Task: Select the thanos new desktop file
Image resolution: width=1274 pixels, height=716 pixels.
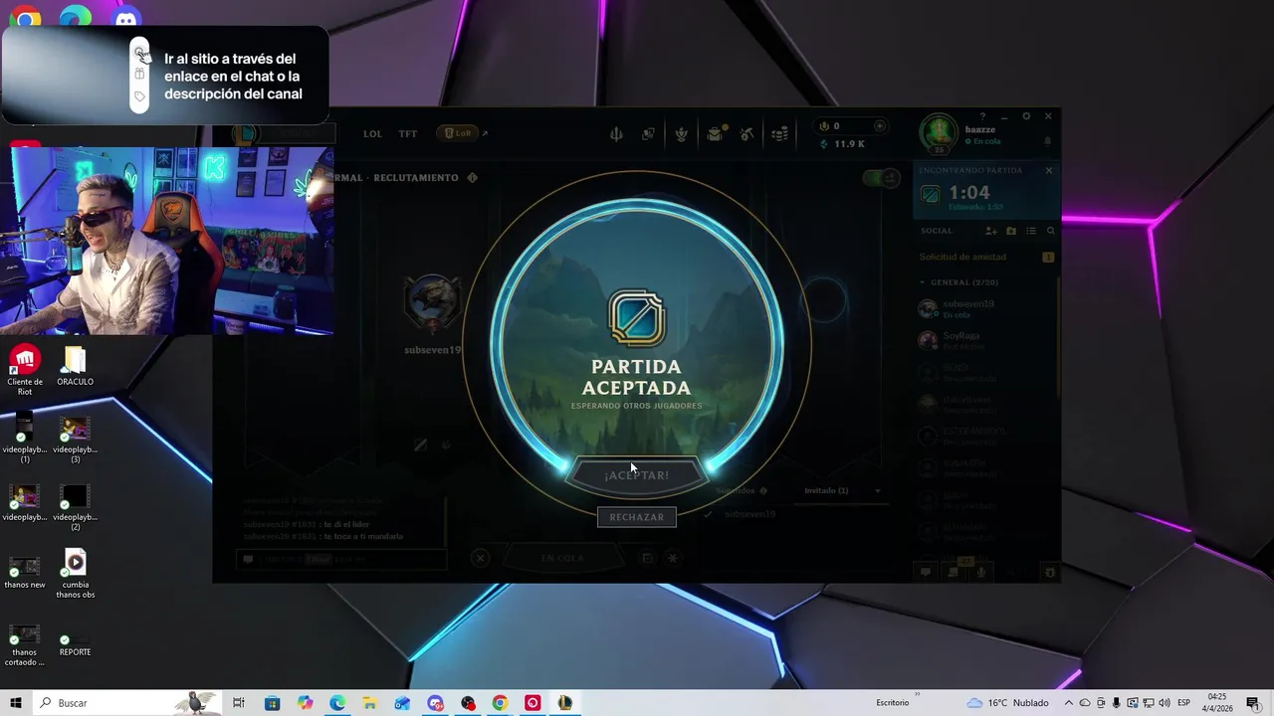Action: pos(25,572)
